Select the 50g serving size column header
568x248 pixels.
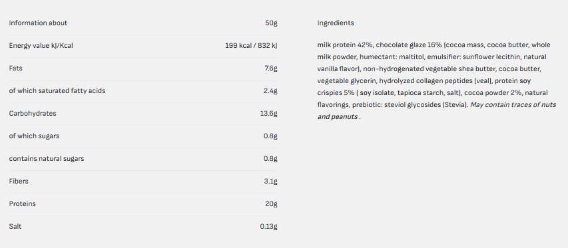271,23
